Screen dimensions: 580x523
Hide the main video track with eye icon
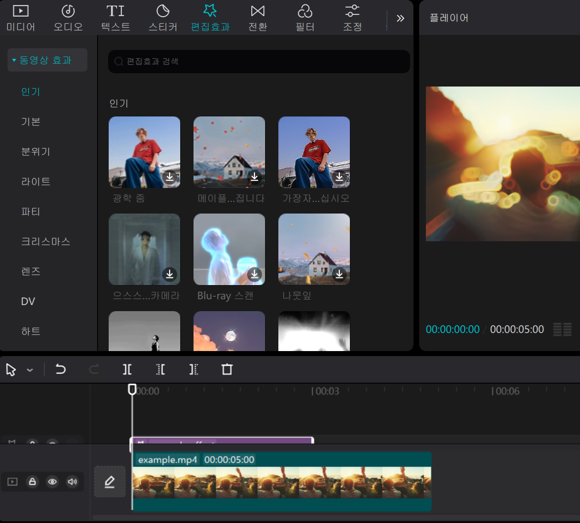pos(53,481)
